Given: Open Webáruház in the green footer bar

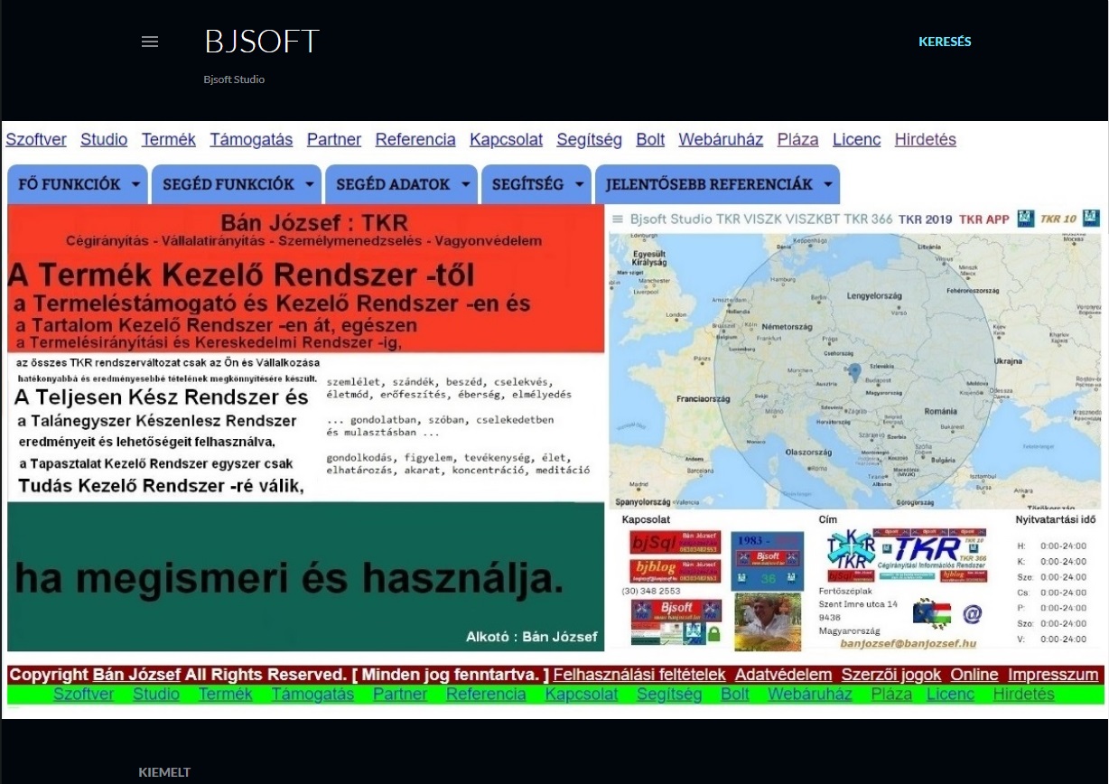Looking at the screenshot, I should pos(810,695).
